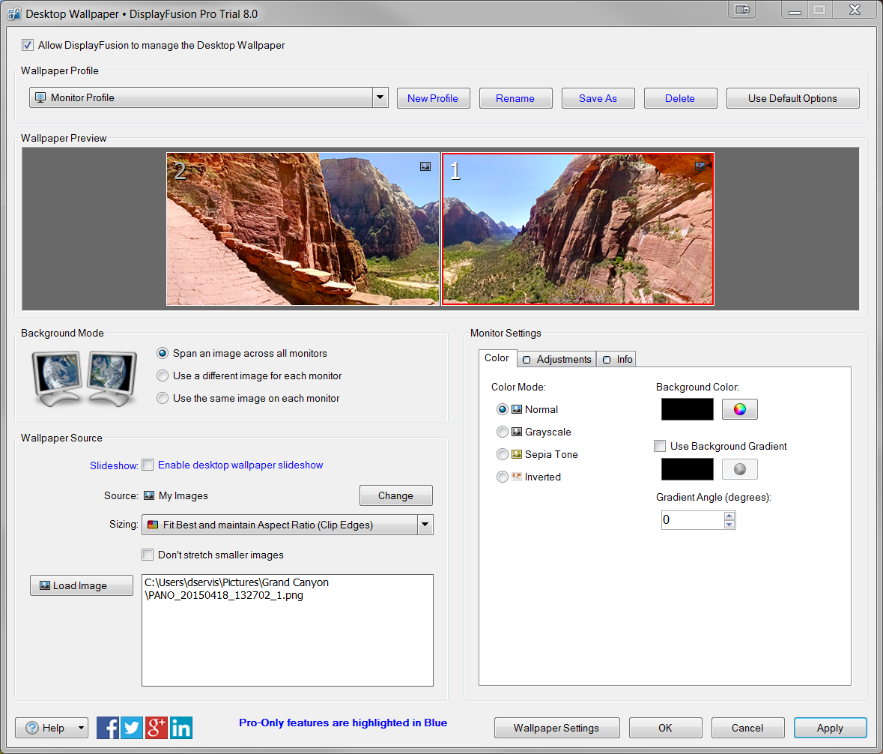Screen dimensions: 883x754
Task: Switch to the Info tab
Action: (x=618, y=359)
